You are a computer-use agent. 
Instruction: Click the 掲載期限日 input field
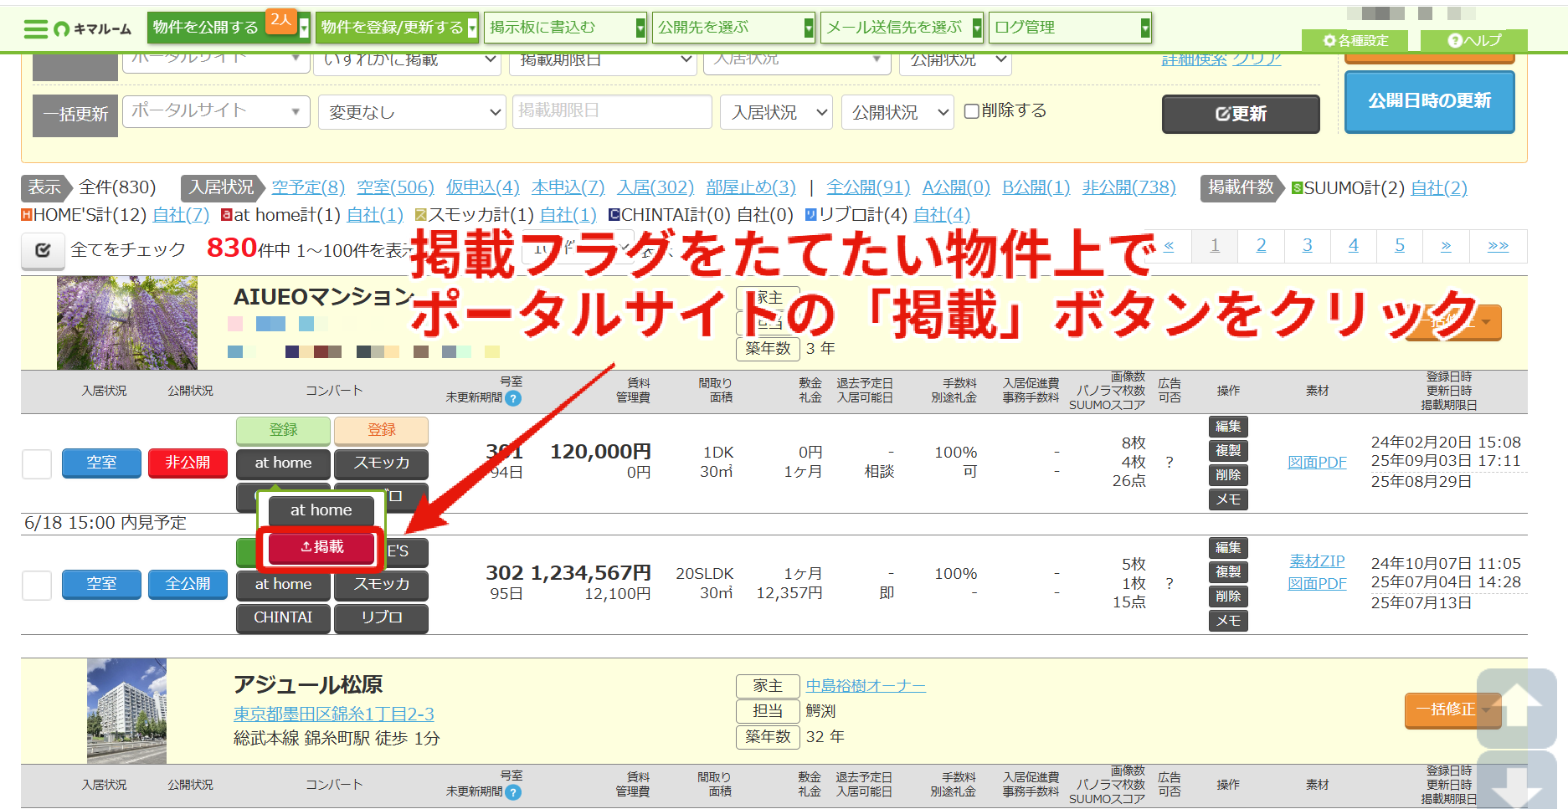pyautogui.click(x=612, y=111)
